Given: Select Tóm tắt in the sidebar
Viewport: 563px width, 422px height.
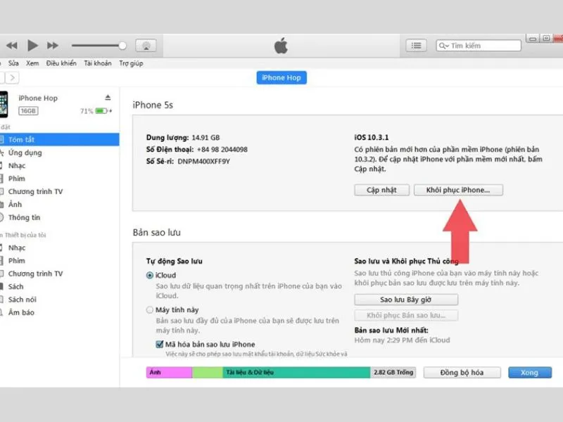Looking at the screenshot, I should tap(59, 139).
